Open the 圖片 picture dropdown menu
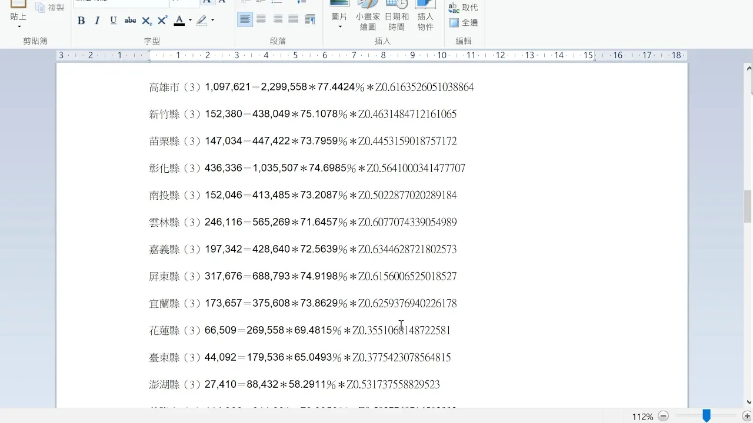The height and width of the screenshot is (423, 753). coord(339,26)
